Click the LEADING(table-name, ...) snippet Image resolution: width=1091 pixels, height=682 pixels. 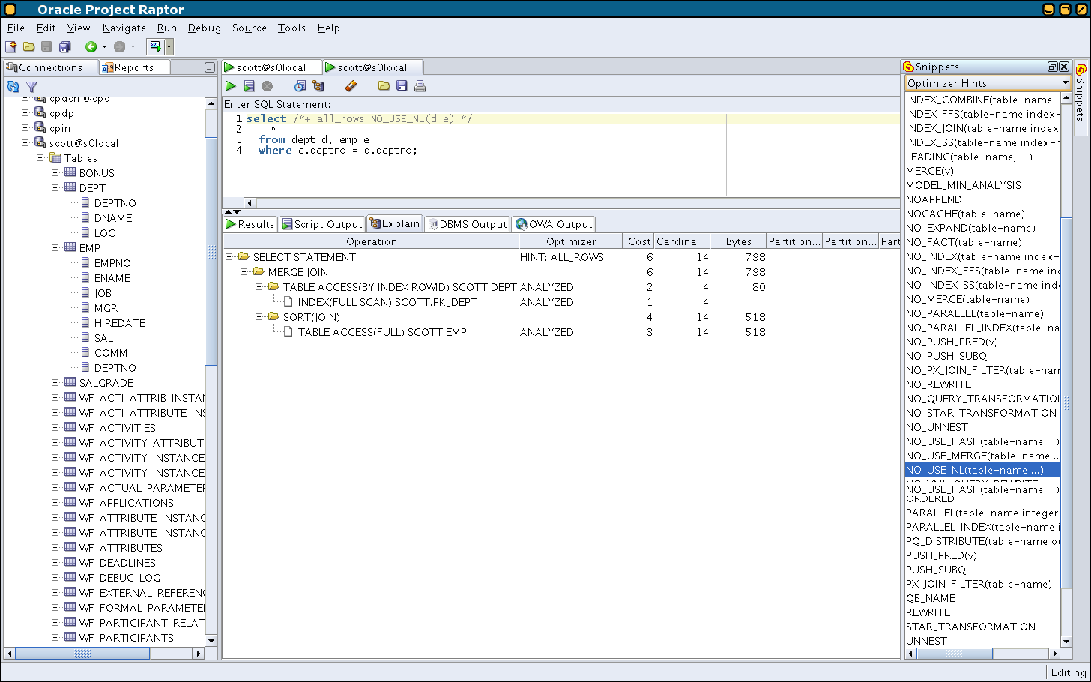(969, 157)
